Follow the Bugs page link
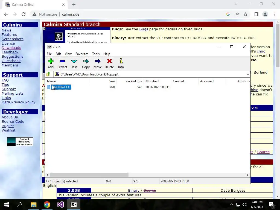This screenshot has width=280, height=210. tap(144, 29)
